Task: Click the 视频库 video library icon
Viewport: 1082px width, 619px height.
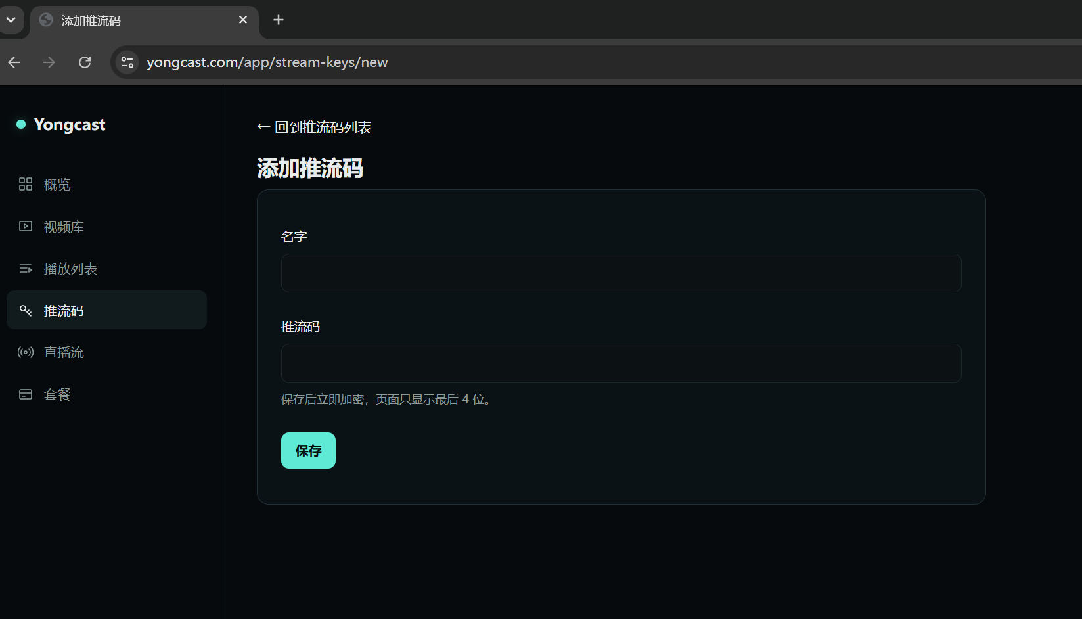Action: 26,226
